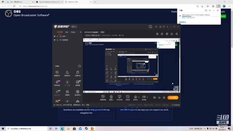Click the record icon beside the preview eye

pyautogui.click(x=154, y=98)
